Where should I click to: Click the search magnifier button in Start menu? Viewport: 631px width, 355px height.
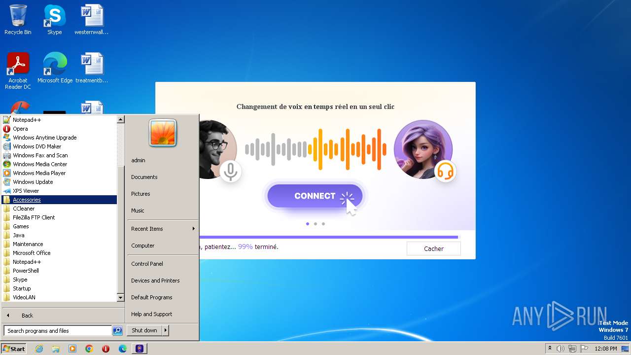pos(117,331)
